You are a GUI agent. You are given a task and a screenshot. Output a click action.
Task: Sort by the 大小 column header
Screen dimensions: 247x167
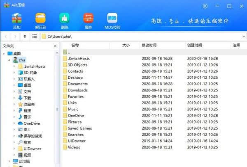point(126,46)
